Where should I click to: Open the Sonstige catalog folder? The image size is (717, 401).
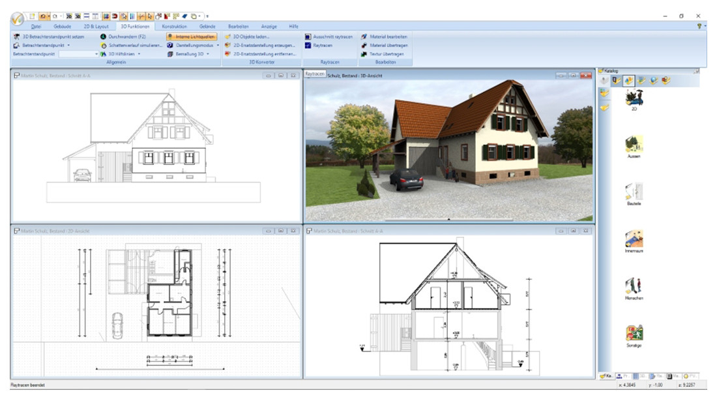634,336
